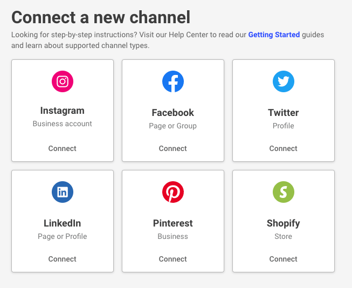Image resolution: width=352 pixels, height=288 pixels.
Task: Connect a Pinterest Business channel
Action: (173, 259)
